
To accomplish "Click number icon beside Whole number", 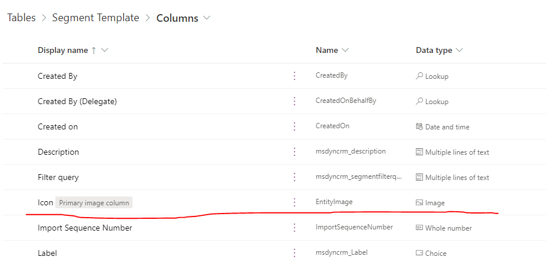I will (x=419, y=228).
